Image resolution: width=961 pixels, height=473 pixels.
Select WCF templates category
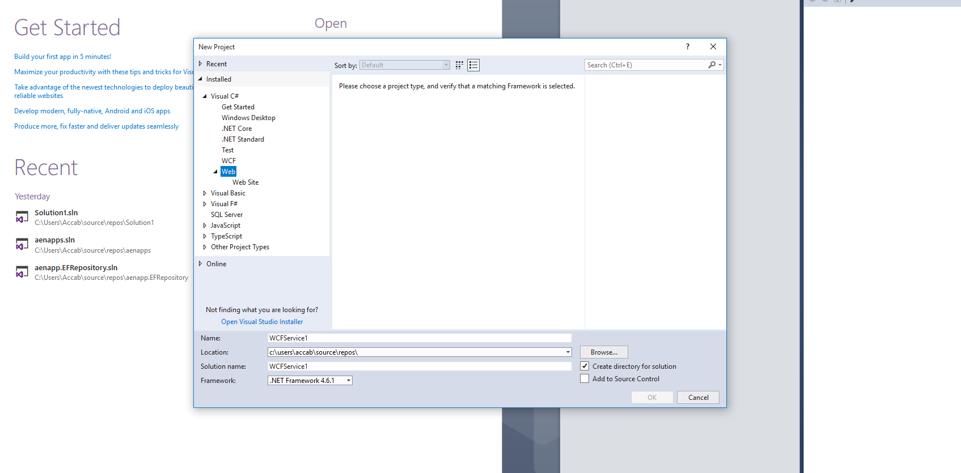[228, 161]
